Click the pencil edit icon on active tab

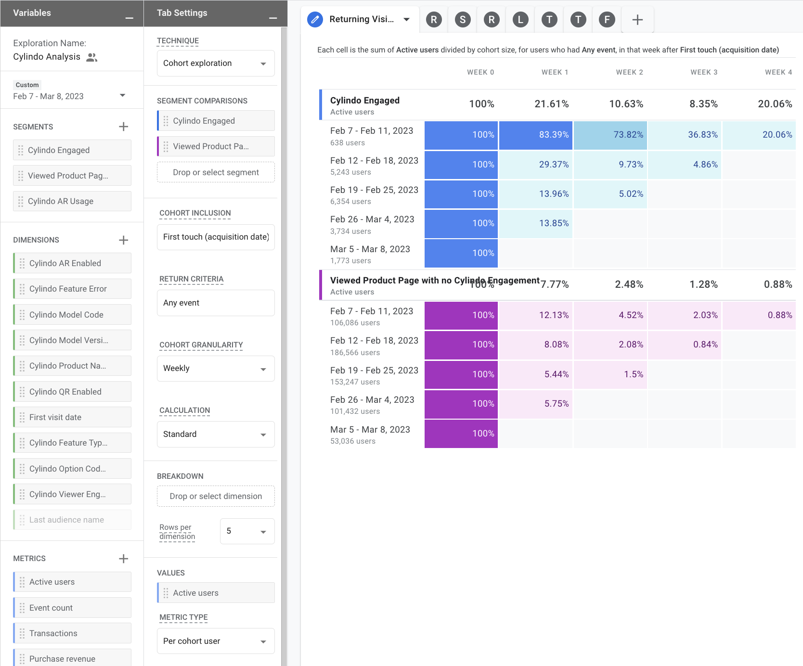click(x=315, y=20)
